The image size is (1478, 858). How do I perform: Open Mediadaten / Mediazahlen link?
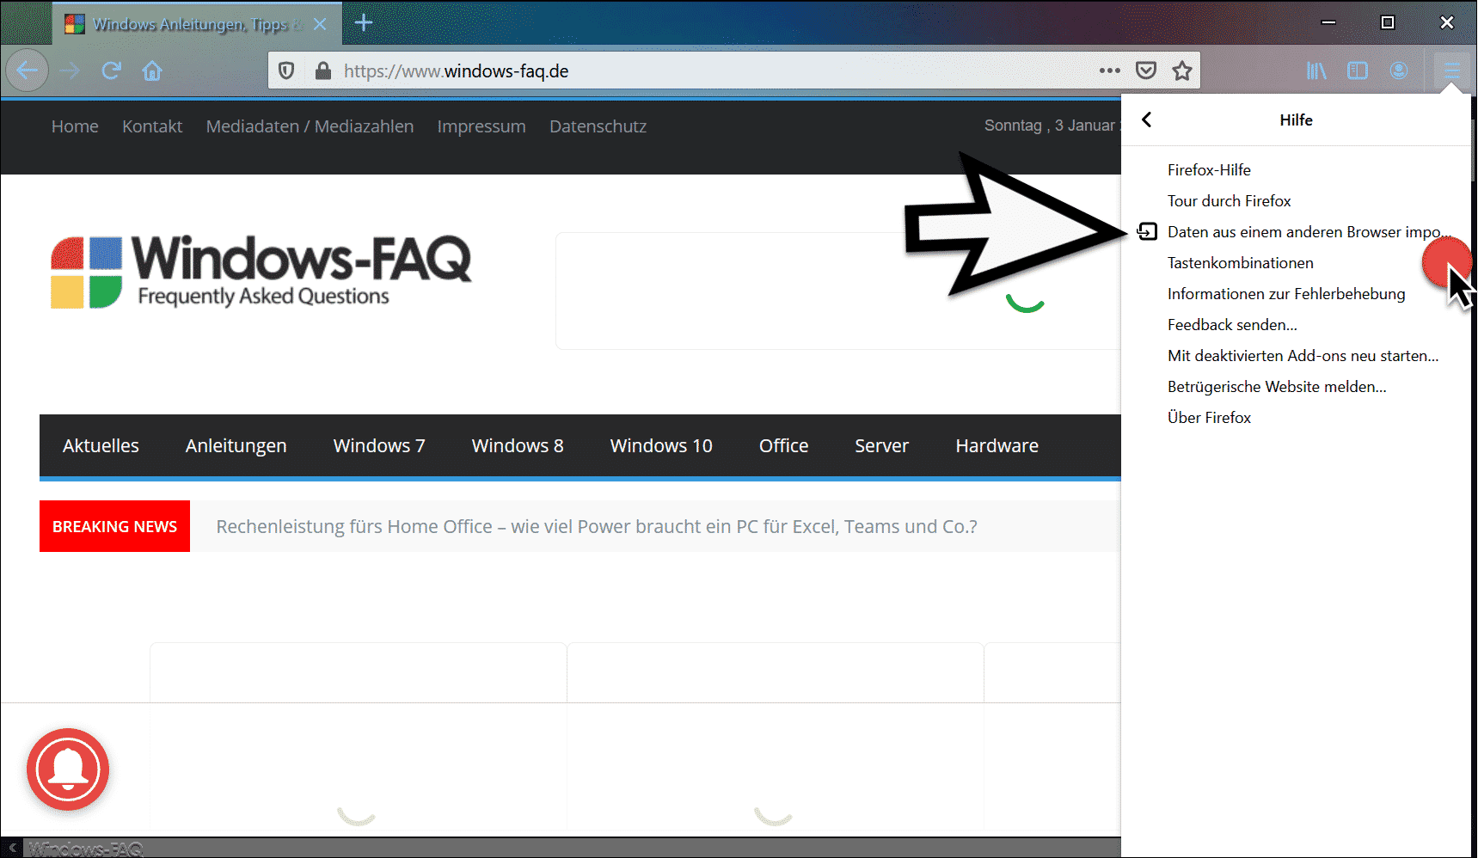310,126
